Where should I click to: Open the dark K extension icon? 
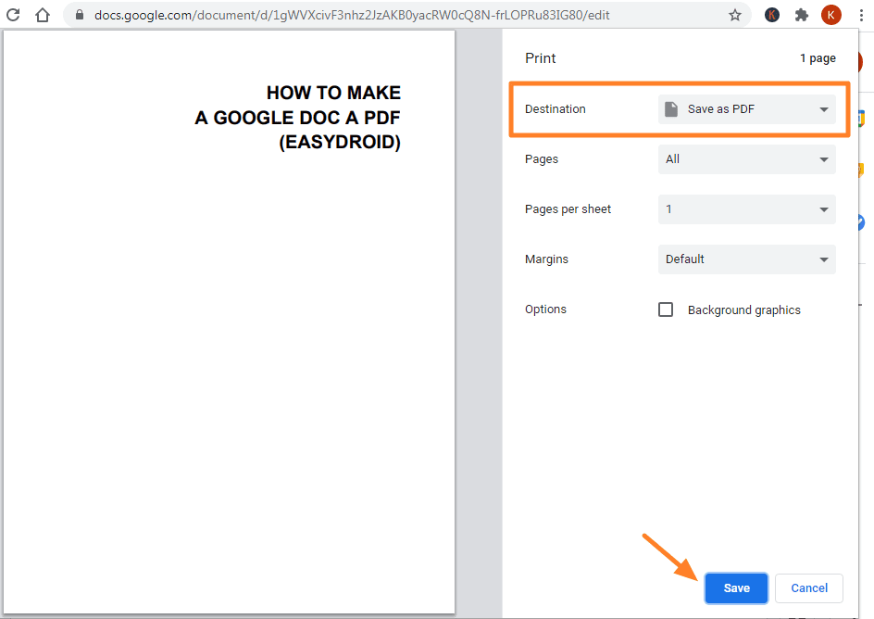click(771, 15)
